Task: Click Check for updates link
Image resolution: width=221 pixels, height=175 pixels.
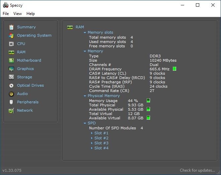Action: coord(197,170)
